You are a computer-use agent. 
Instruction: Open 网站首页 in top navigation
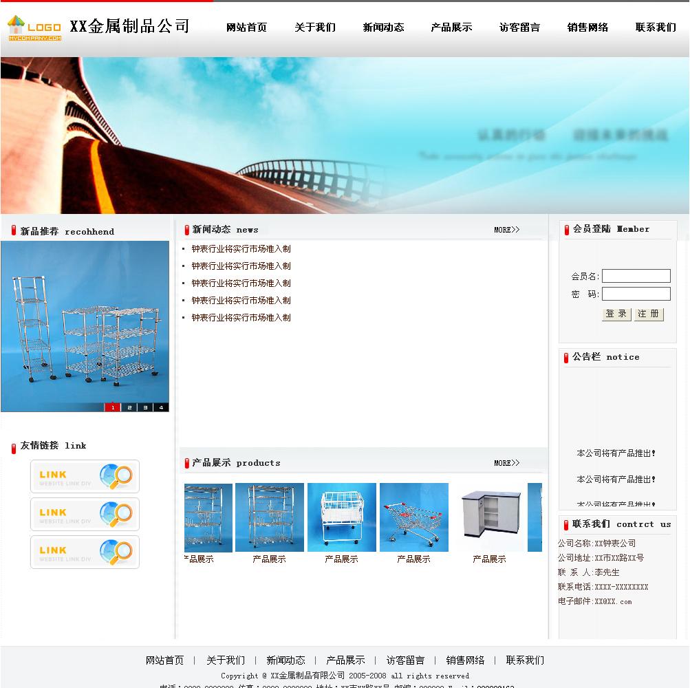click(246, 28)
